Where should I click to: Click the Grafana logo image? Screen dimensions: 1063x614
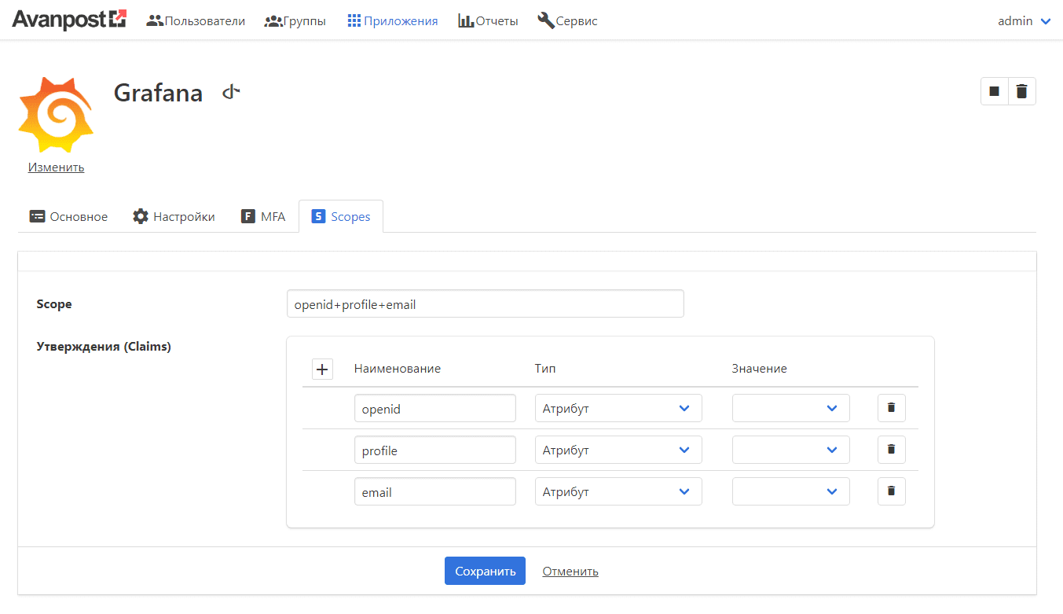tap(56, 114)
